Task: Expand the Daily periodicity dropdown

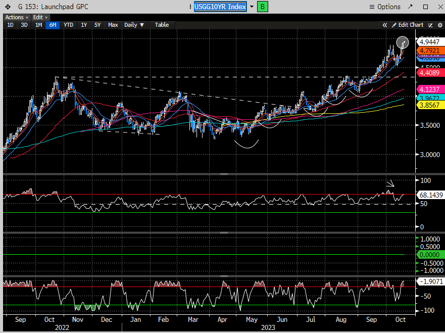Action: pyautogui.click(x=134, y=25)
